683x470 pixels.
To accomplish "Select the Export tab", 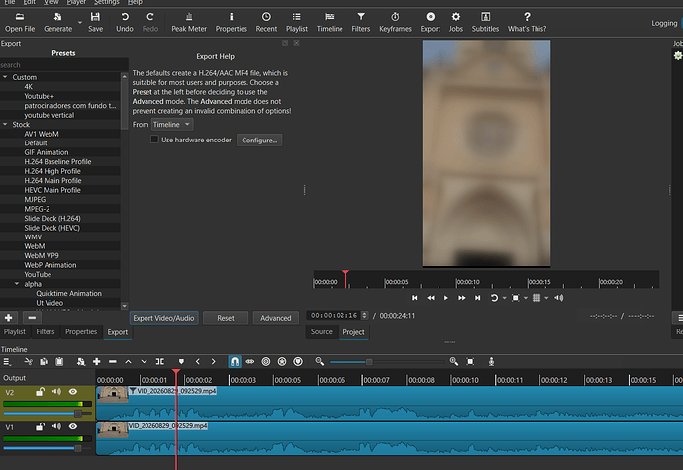I will pyautogui.click(x=118, y=332).
